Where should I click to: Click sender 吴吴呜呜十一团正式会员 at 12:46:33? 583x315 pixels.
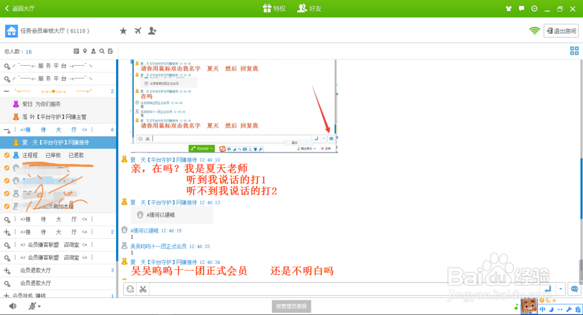point(159,246)
